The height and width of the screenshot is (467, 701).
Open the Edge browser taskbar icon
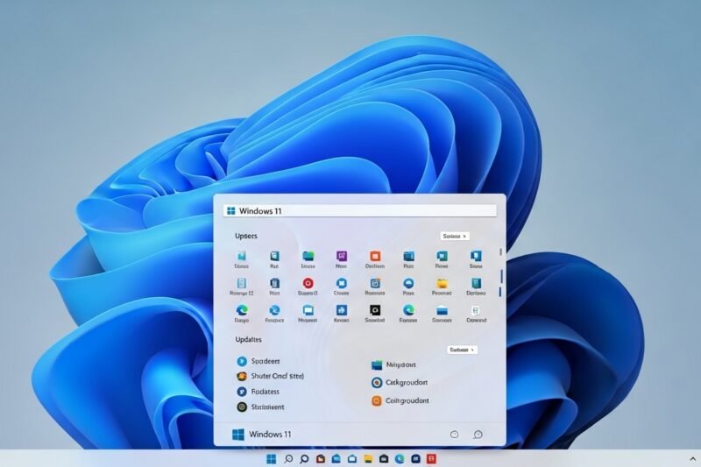tap(400, 459)
